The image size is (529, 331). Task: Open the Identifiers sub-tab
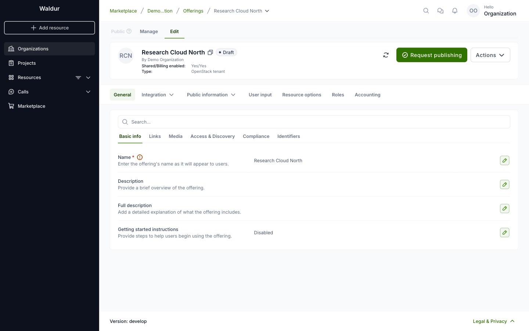click(x=289, y=136)
